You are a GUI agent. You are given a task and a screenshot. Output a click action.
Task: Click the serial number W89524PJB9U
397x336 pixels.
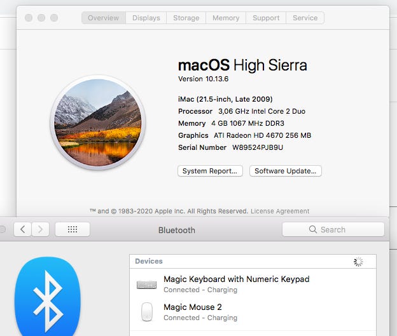pos(258,147)
